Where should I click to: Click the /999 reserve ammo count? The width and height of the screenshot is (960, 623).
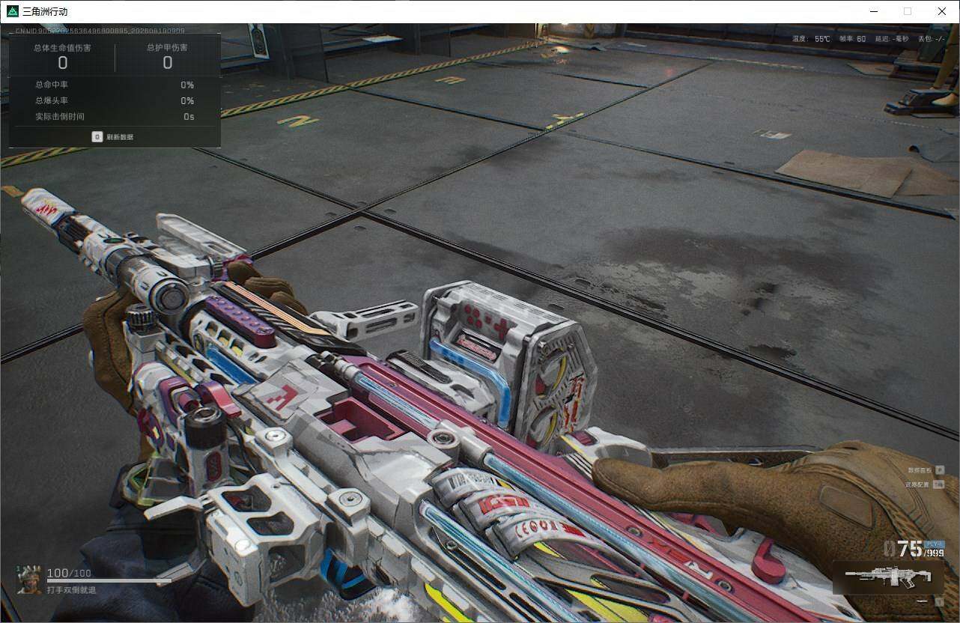935,553
